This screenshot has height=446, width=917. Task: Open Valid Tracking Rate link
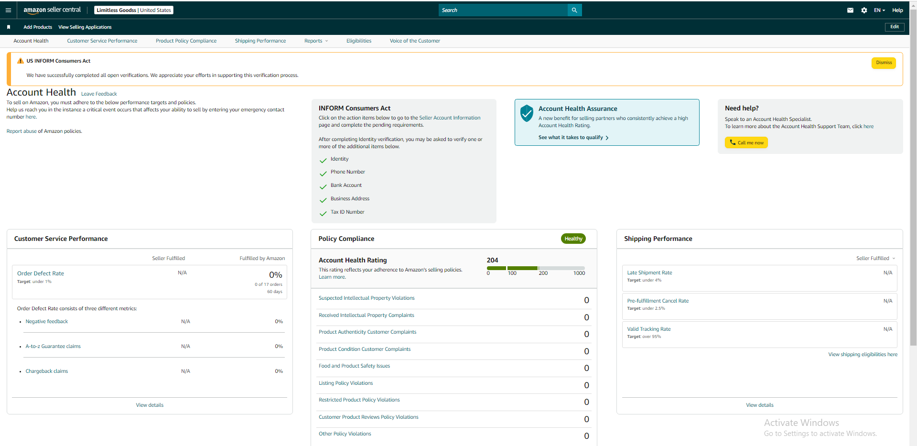click(649, 329)
